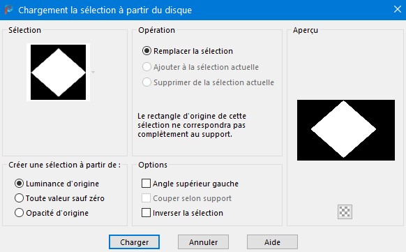Enable Angle supérieur gauche checkbox
The image size is (406, 252).
click(146, 184)
